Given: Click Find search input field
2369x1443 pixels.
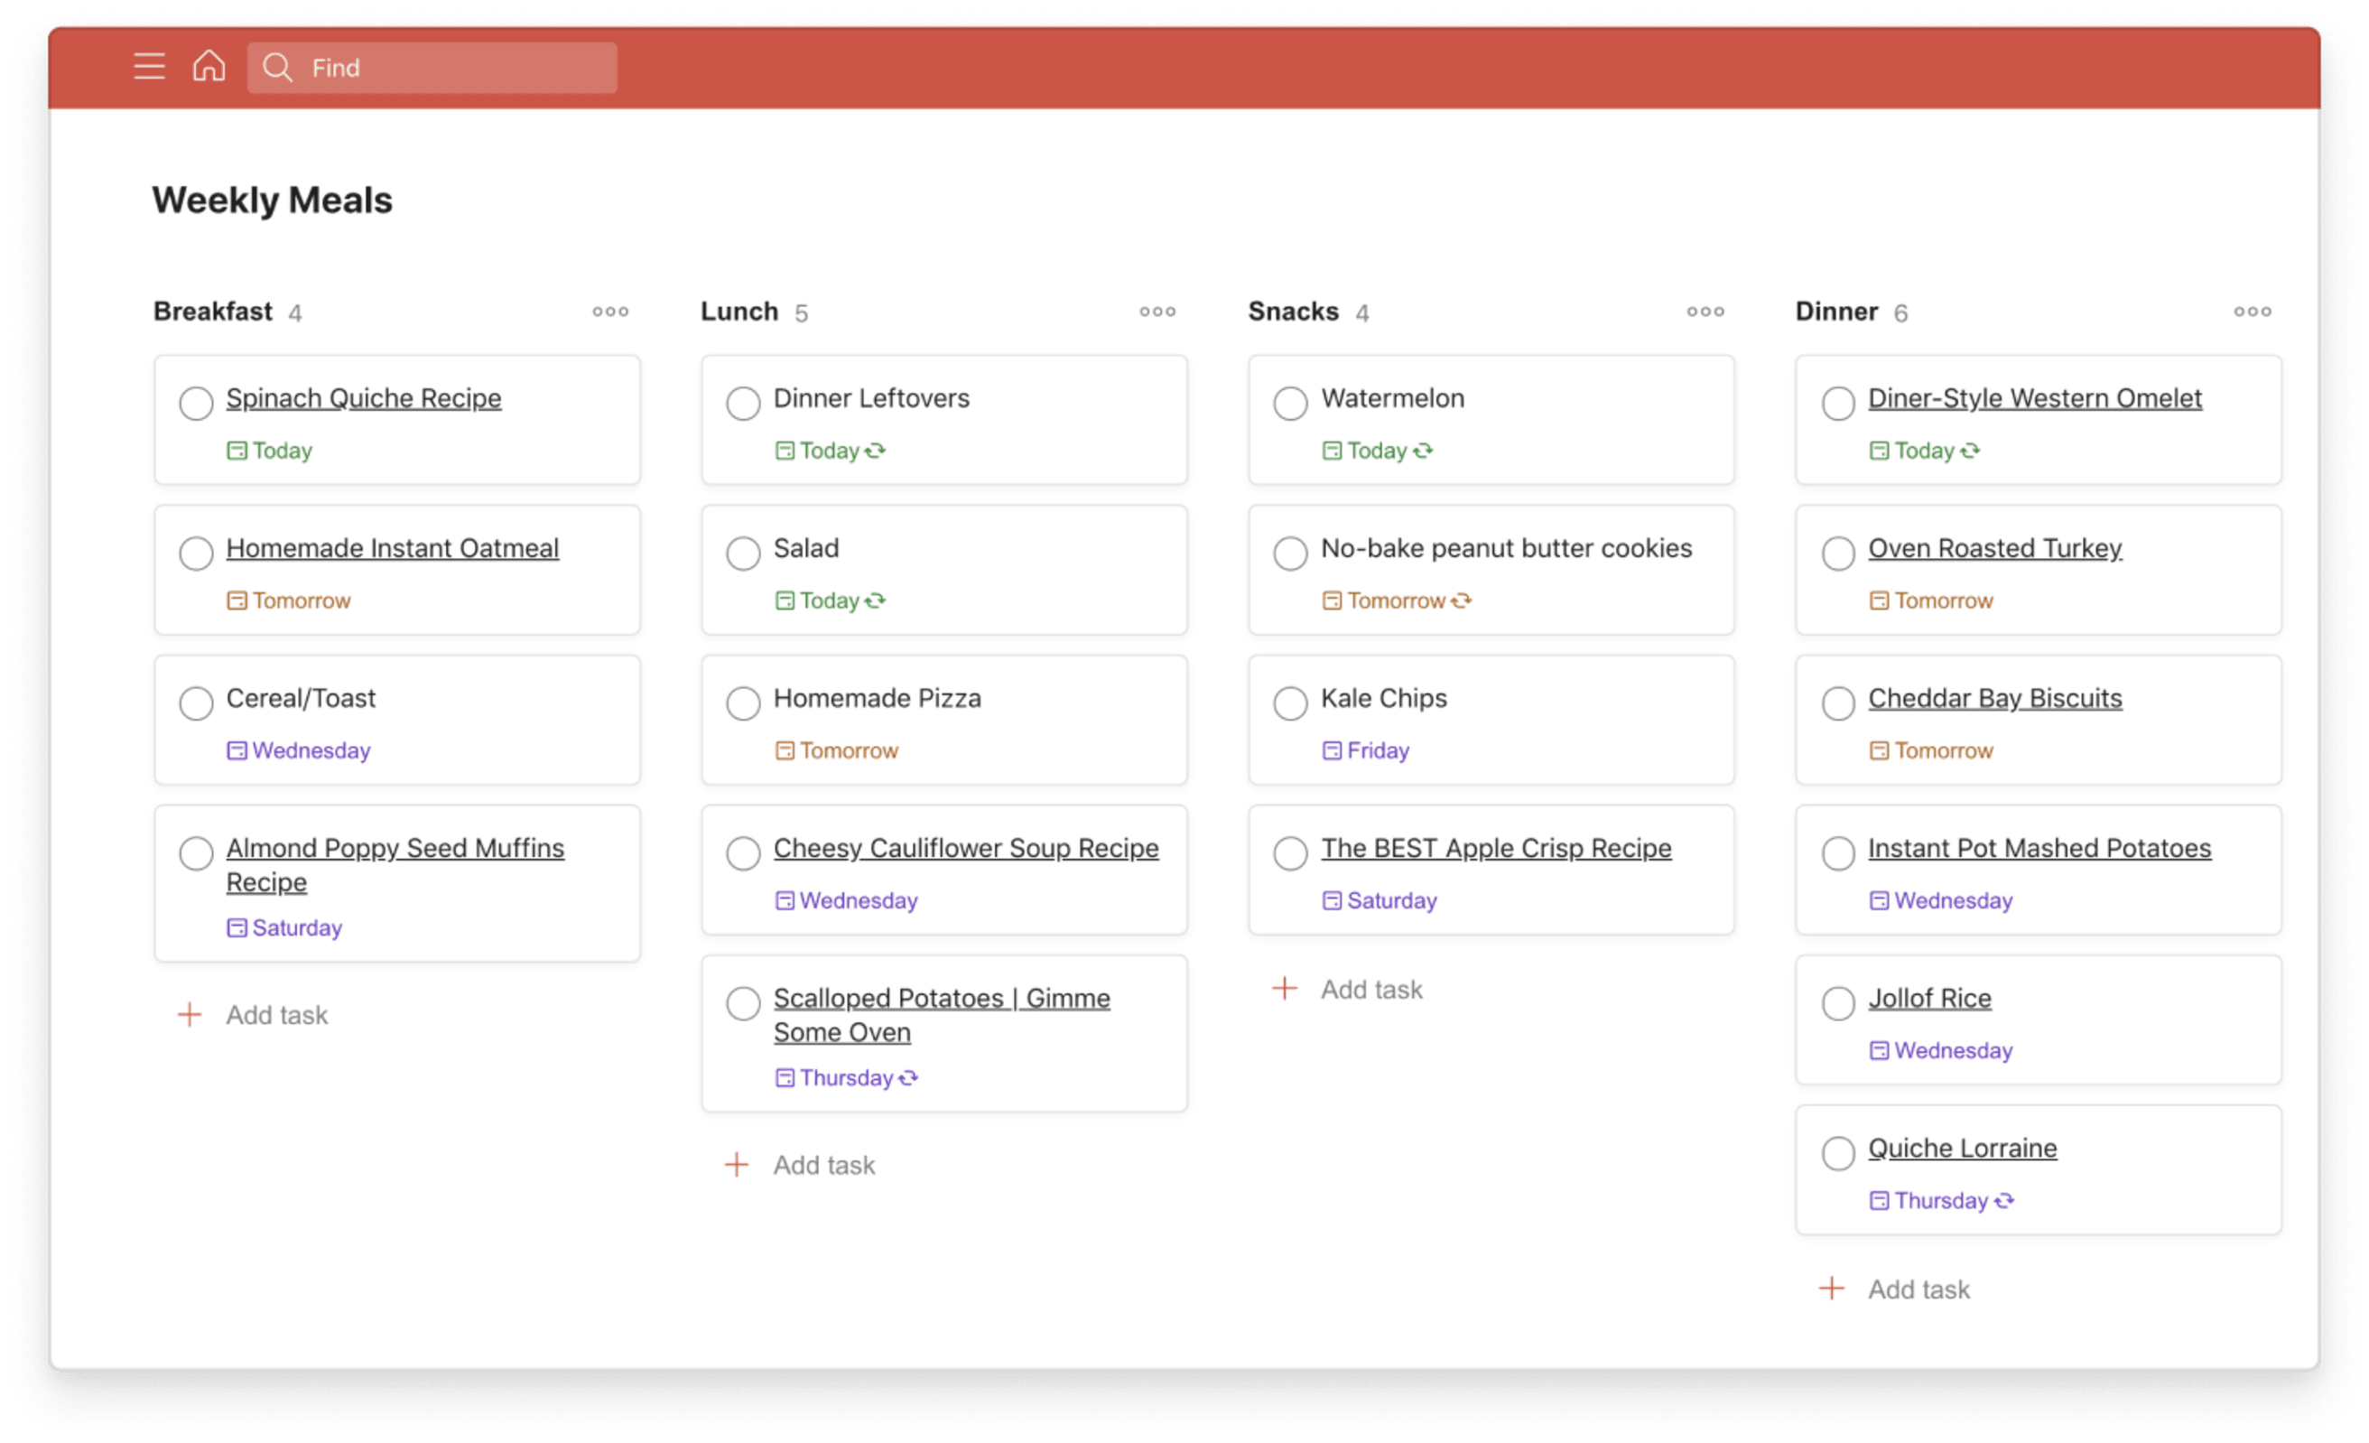Looking at the screenshot, I should click(x=432, y=68).
